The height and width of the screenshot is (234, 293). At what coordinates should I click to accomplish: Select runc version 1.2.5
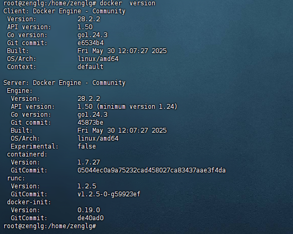[x=87, y=186]
